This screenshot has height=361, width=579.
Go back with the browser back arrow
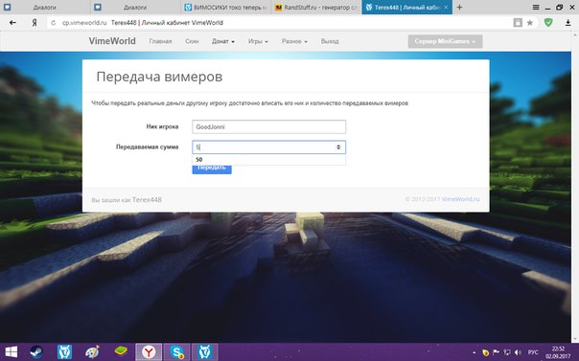click(x=12, y=23)
